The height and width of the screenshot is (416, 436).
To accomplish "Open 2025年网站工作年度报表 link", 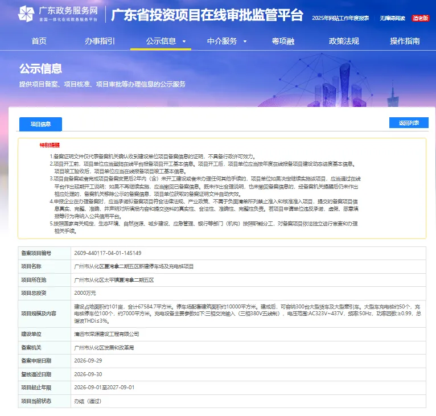I will click(x=340, y=18).
